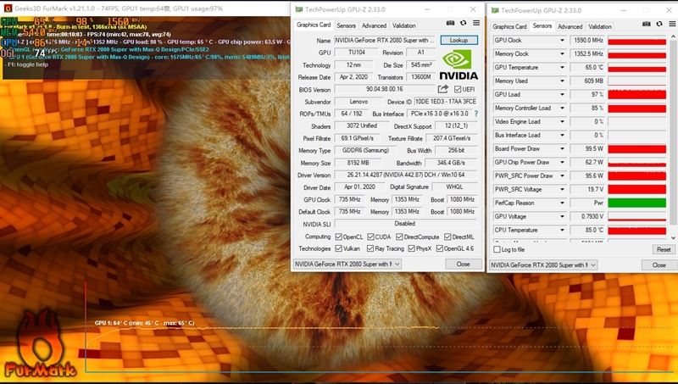
Task: Open Memory Clock sensor dropdown
Action: pyautogui.click(x=562, y=53)
